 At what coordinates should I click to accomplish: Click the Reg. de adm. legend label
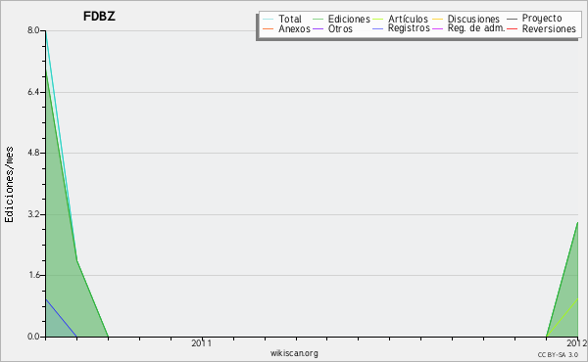(476, 28)
